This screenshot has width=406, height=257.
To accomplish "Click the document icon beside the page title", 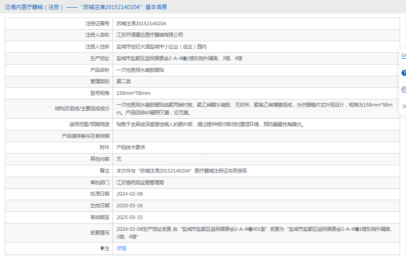I will [x=7, y=7].
